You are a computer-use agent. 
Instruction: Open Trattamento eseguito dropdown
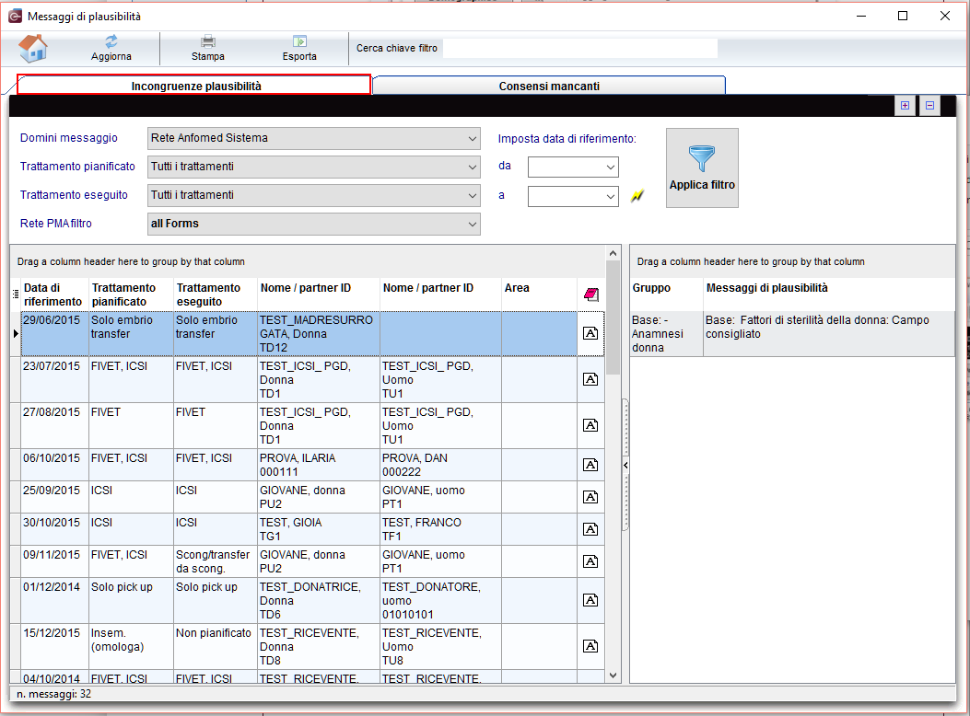(x=313, y=195)
